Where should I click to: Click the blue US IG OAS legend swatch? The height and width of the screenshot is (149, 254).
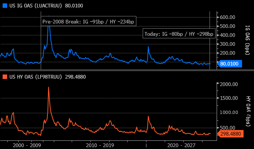(x=5, y=6)
